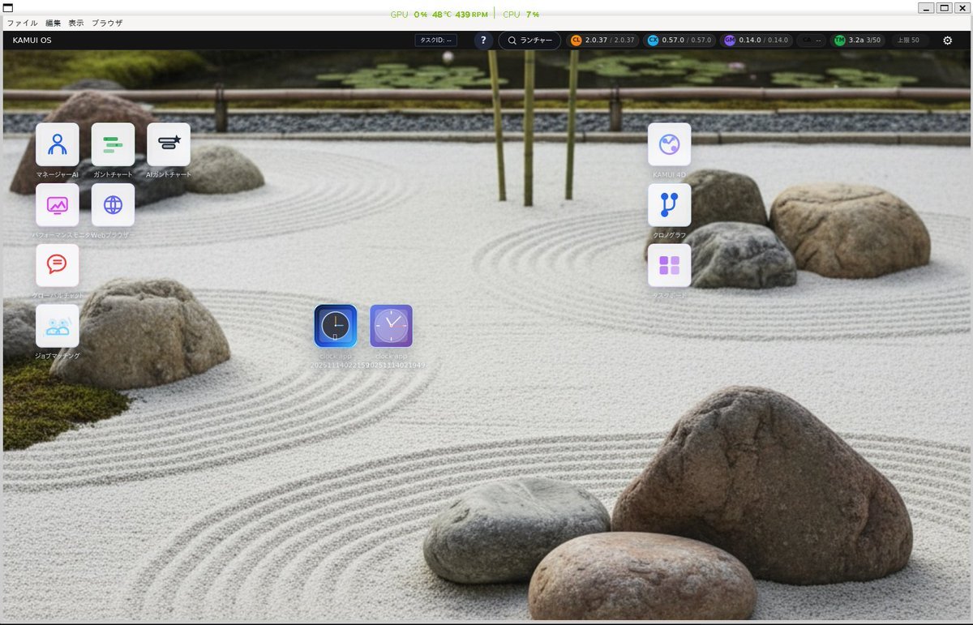Launch the KAMUI 4D app icon
This screenshot has width=973, height=625.
[669, 145]
